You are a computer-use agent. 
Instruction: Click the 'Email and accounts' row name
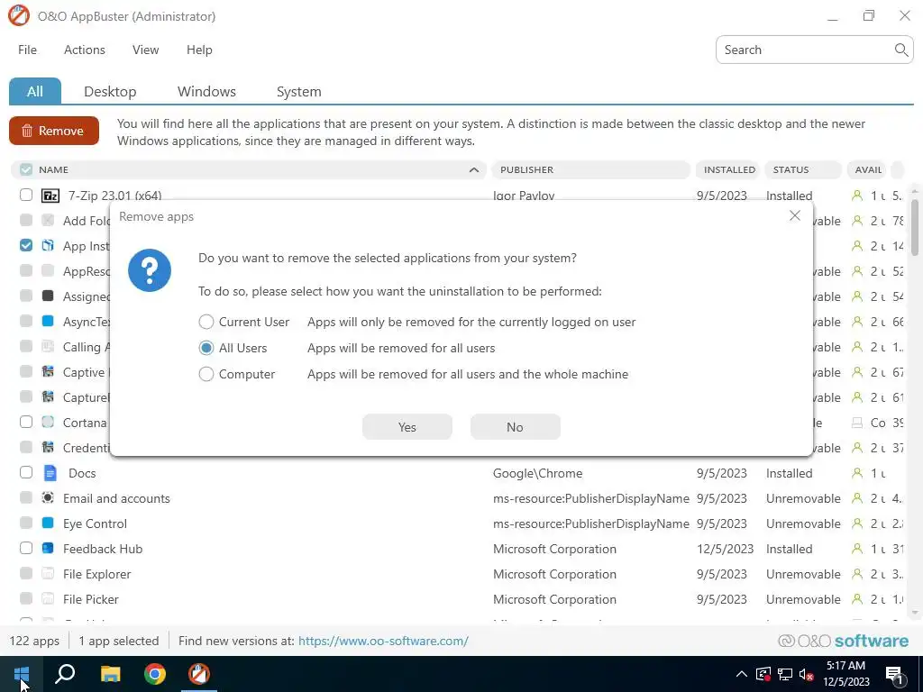116,498
